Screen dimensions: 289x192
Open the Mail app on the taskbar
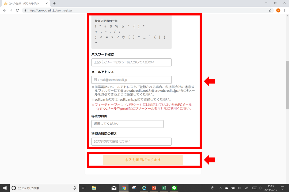coord(114,188)
